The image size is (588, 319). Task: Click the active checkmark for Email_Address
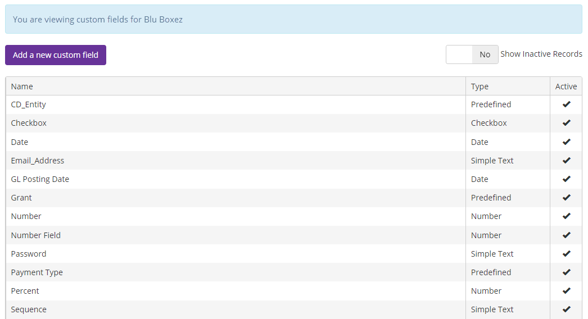566,160
